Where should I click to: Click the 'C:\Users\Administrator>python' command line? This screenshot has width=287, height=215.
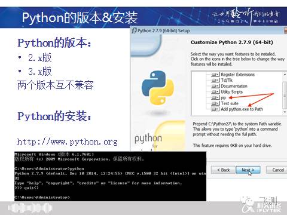click(x=49, y=168)
